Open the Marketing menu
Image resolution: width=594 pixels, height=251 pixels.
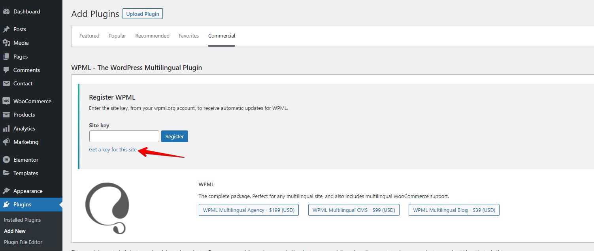pos(31,142)
